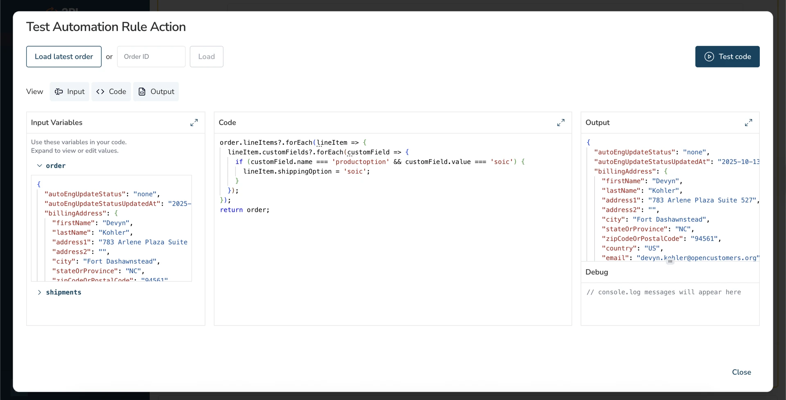
Task: Click "billingAddress" line in Input Variables
Action: pyautogui.click(x=81, y=213)
